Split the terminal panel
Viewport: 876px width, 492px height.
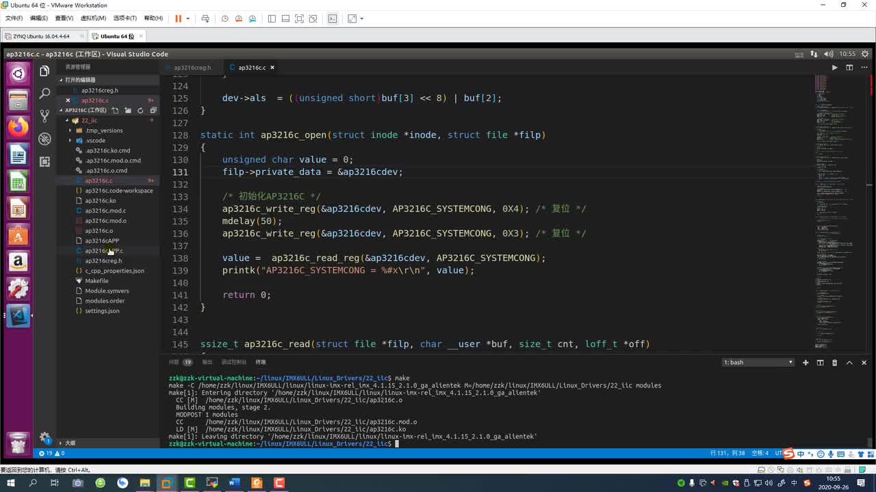click(x=820, y=362)
